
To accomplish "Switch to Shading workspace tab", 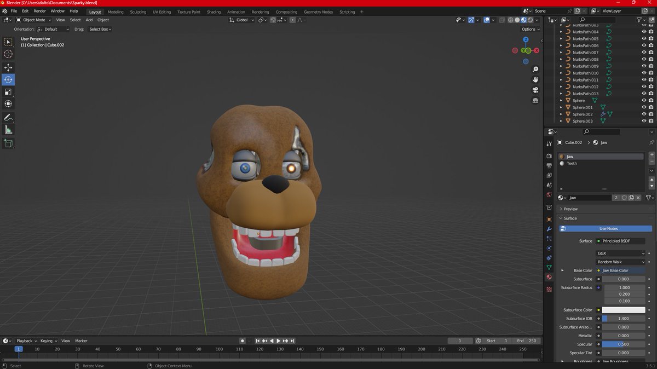I will 214,11.
